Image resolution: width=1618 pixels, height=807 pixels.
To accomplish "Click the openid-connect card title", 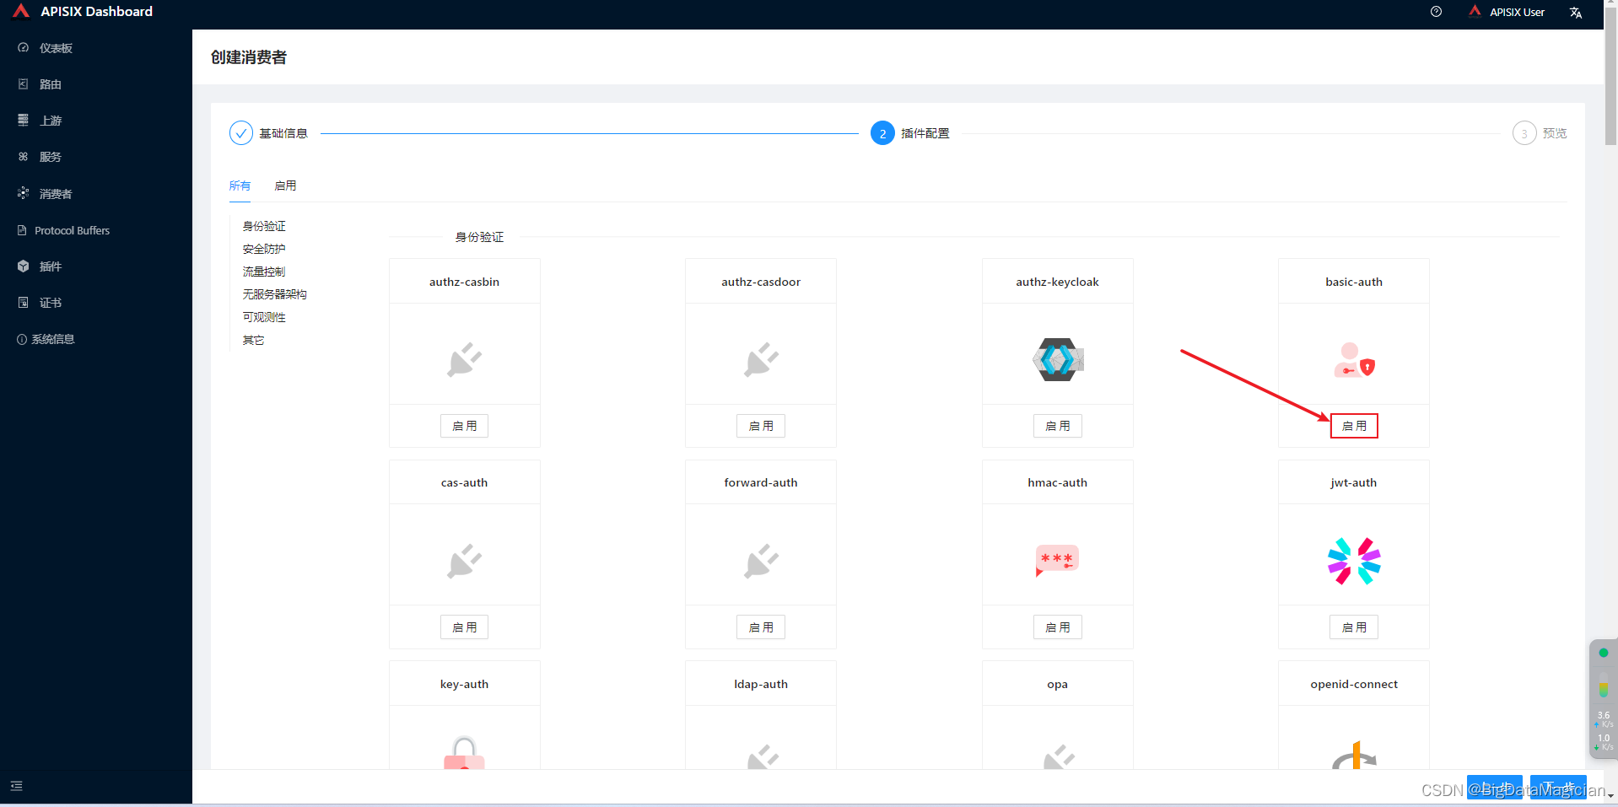I will click(1354, 684).
